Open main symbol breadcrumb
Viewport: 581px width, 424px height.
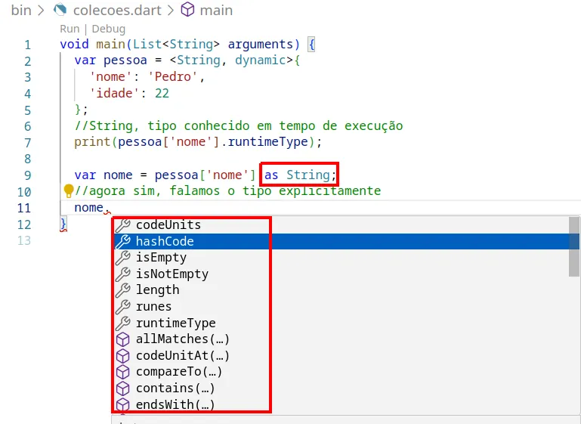click(216, 11)
